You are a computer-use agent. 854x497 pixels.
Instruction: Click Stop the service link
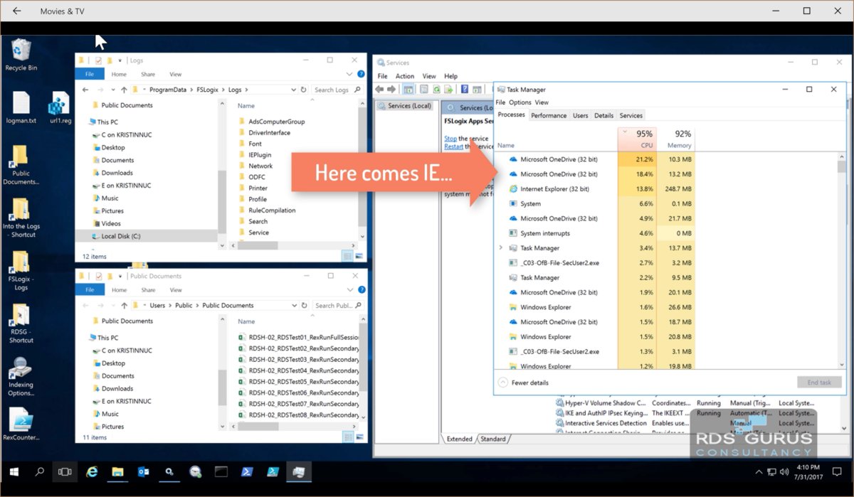point(450,139)
